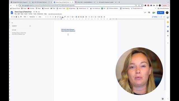The image size is (179, 101).
Task: Set left text alignment
Action: tap(76, 17)
